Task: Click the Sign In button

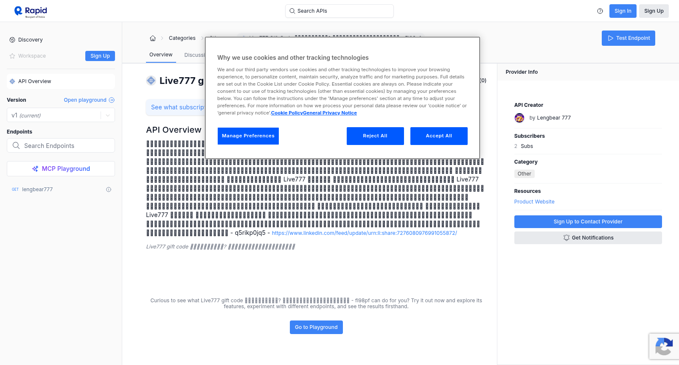Action: tap(623, 11)
